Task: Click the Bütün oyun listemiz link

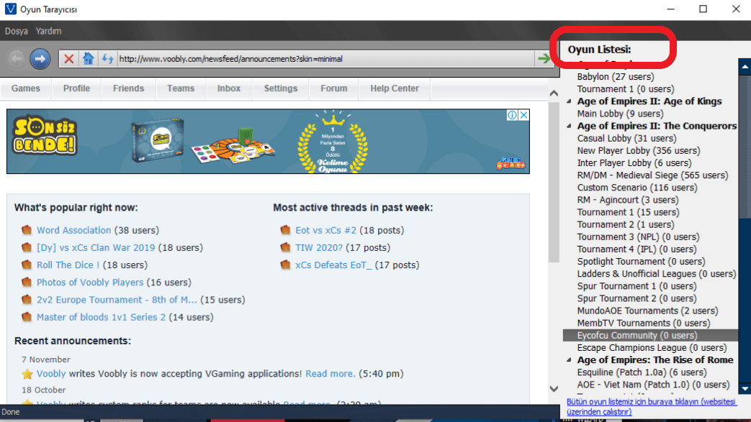Action: click(x=652, y=407)
